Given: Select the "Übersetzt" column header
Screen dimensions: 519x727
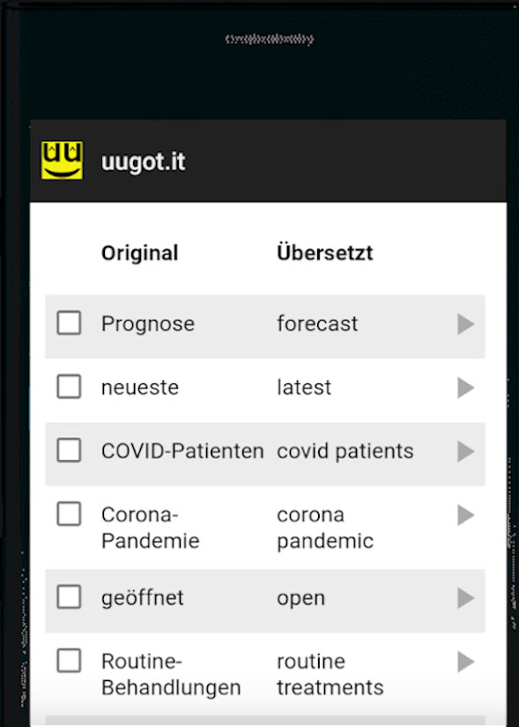Looking at the screenshot, I should (x=326, y=253).
